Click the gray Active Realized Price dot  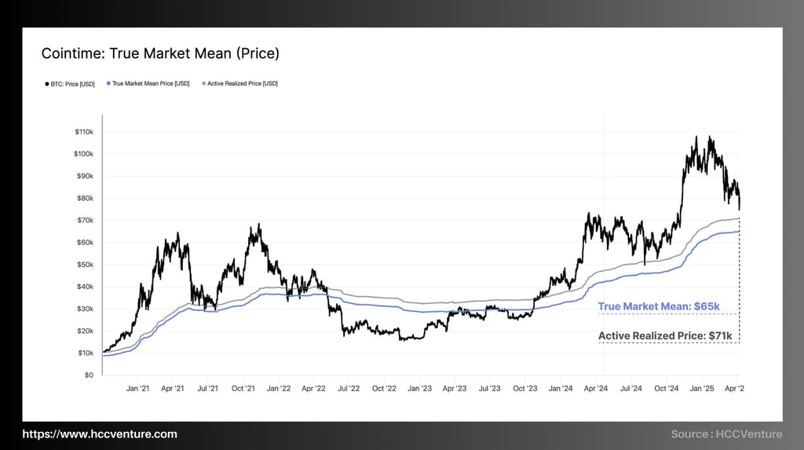203,83
